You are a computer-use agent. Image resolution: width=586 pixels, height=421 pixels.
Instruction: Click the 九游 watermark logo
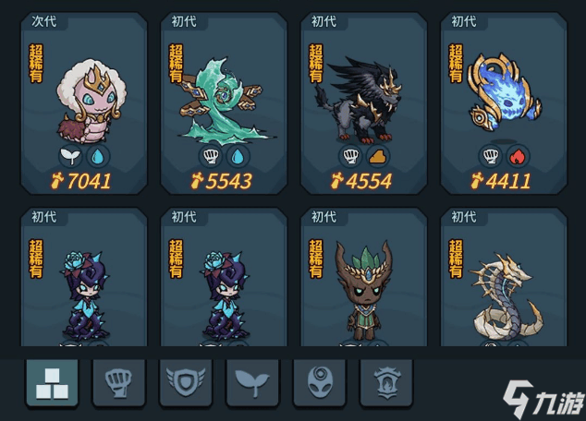point(543,399)
